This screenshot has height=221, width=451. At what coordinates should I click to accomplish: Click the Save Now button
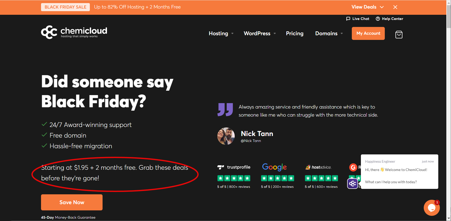pyautogui.click(x=72, y=202)
